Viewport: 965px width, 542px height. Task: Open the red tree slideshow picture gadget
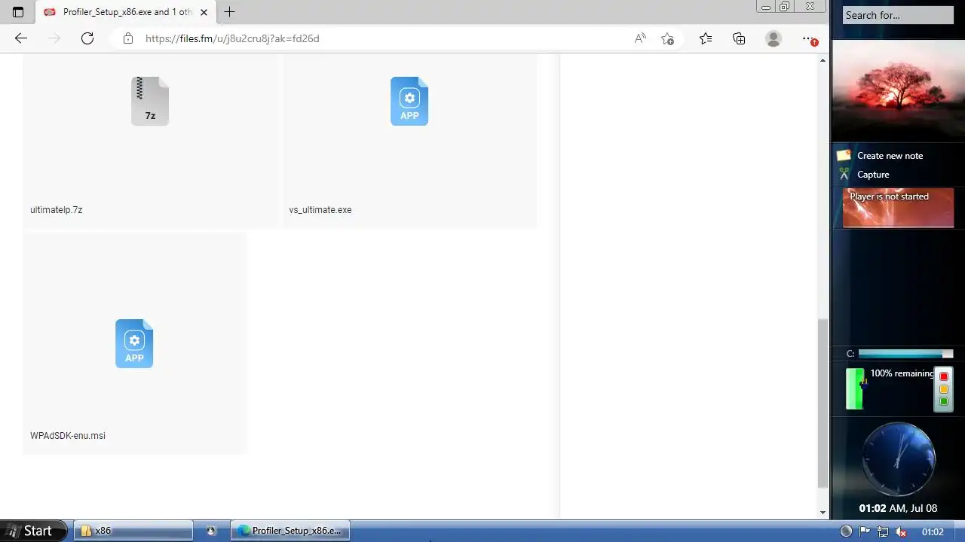898,90
